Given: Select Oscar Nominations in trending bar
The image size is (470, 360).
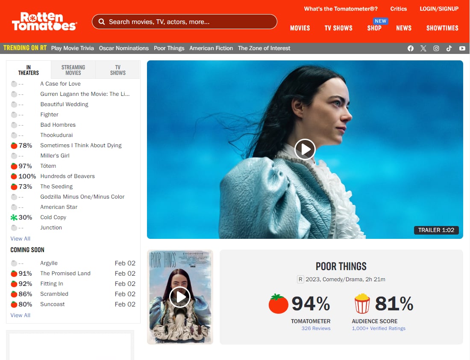Looking at the screenshot, I should [124, 48].
